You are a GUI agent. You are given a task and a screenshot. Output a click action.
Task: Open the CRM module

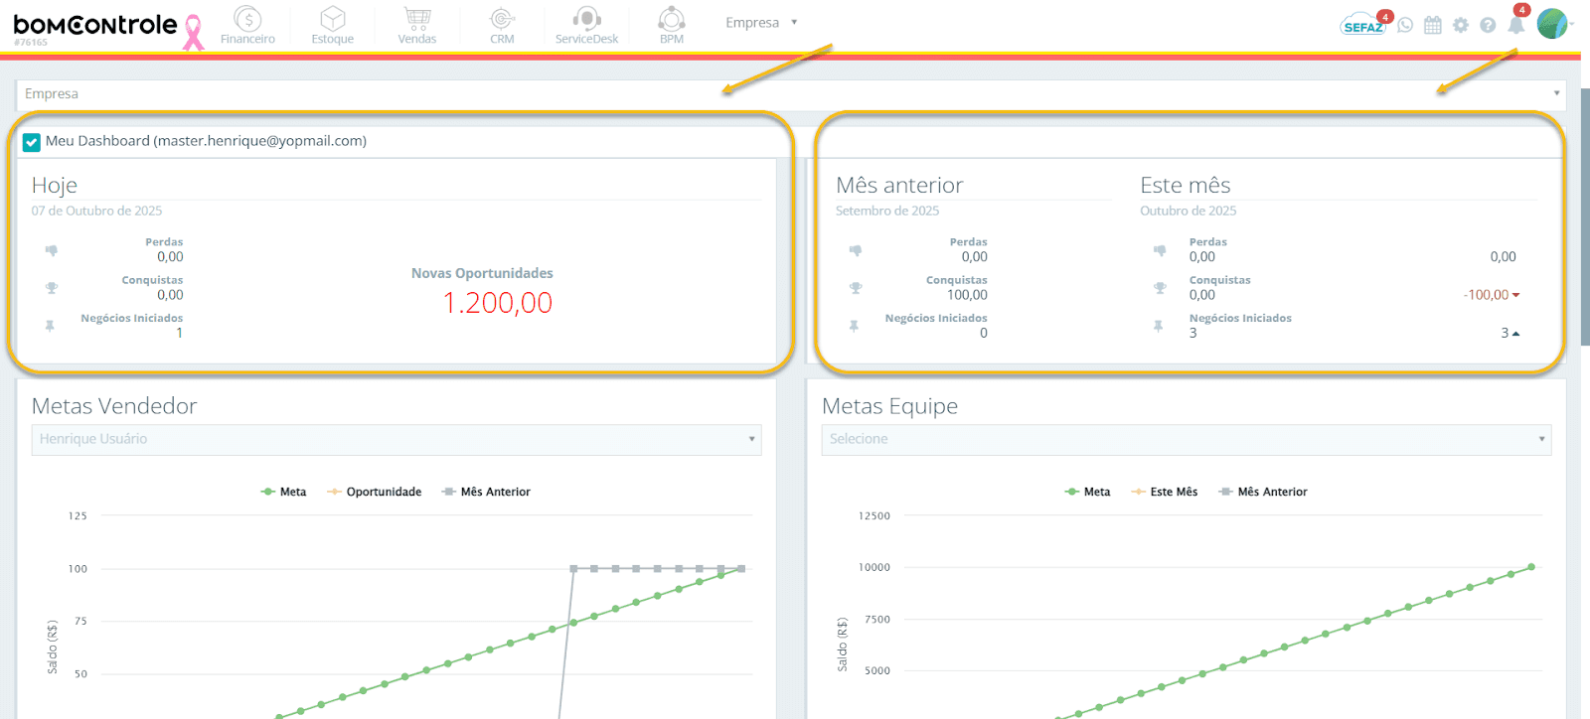coord(502,26)
